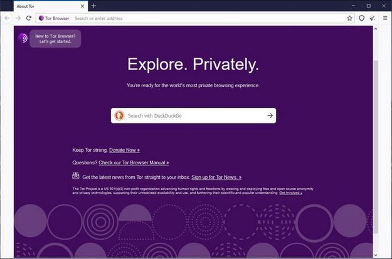Close the About Tor tab
Image resolution: width=392 pixels, height=259 pixels.
tap(82, 6)
